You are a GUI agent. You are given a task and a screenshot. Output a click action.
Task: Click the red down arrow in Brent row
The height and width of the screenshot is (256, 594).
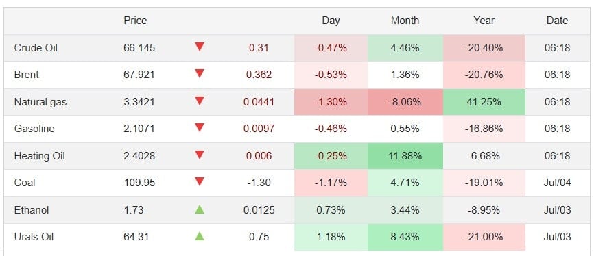click(x=200, y=74)
